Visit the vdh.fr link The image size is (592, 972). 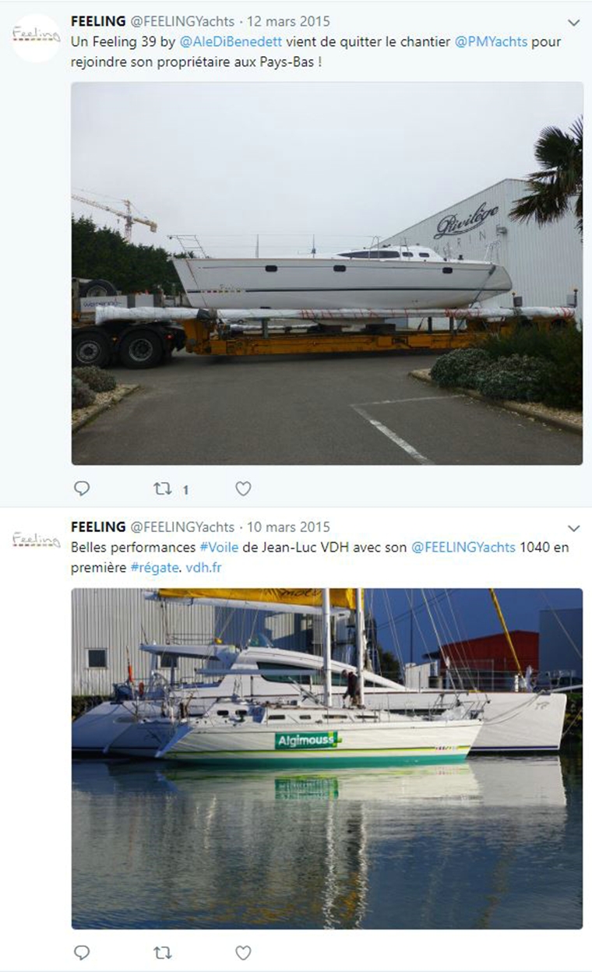[x=203, y=568]
